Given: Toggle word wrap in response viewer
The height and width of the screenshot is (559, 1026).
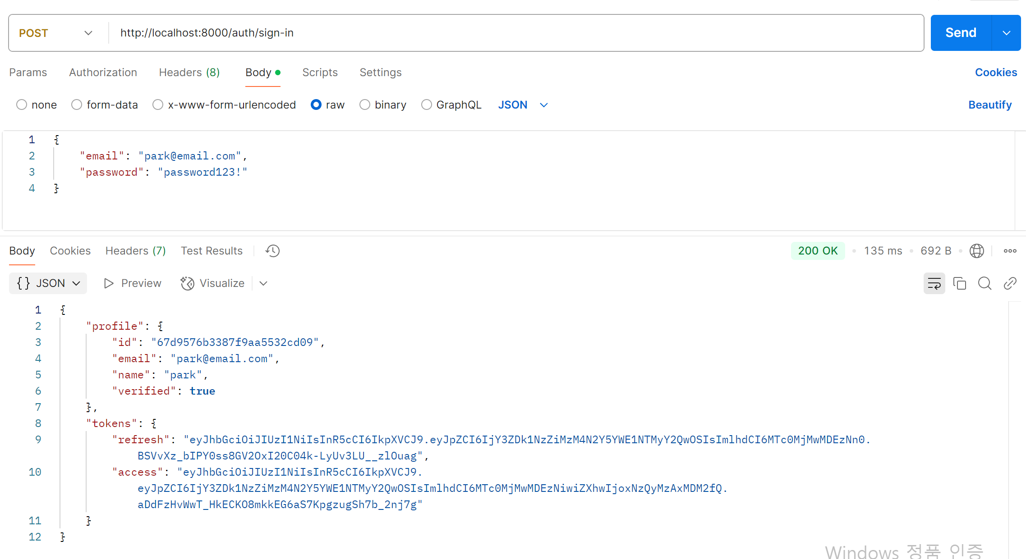Looking at the screenshot, I should coord(934,283).
